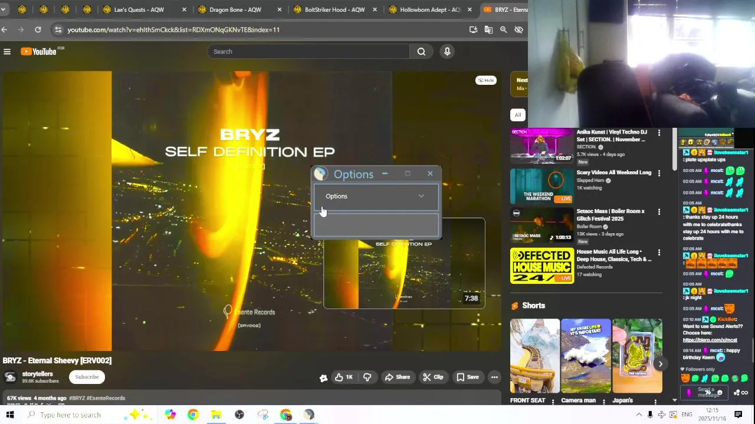Open the blerp.com sound alerts link in chat
Image resolution: width=755 pixels, height=424 pixels.
(x=710, y=340)
